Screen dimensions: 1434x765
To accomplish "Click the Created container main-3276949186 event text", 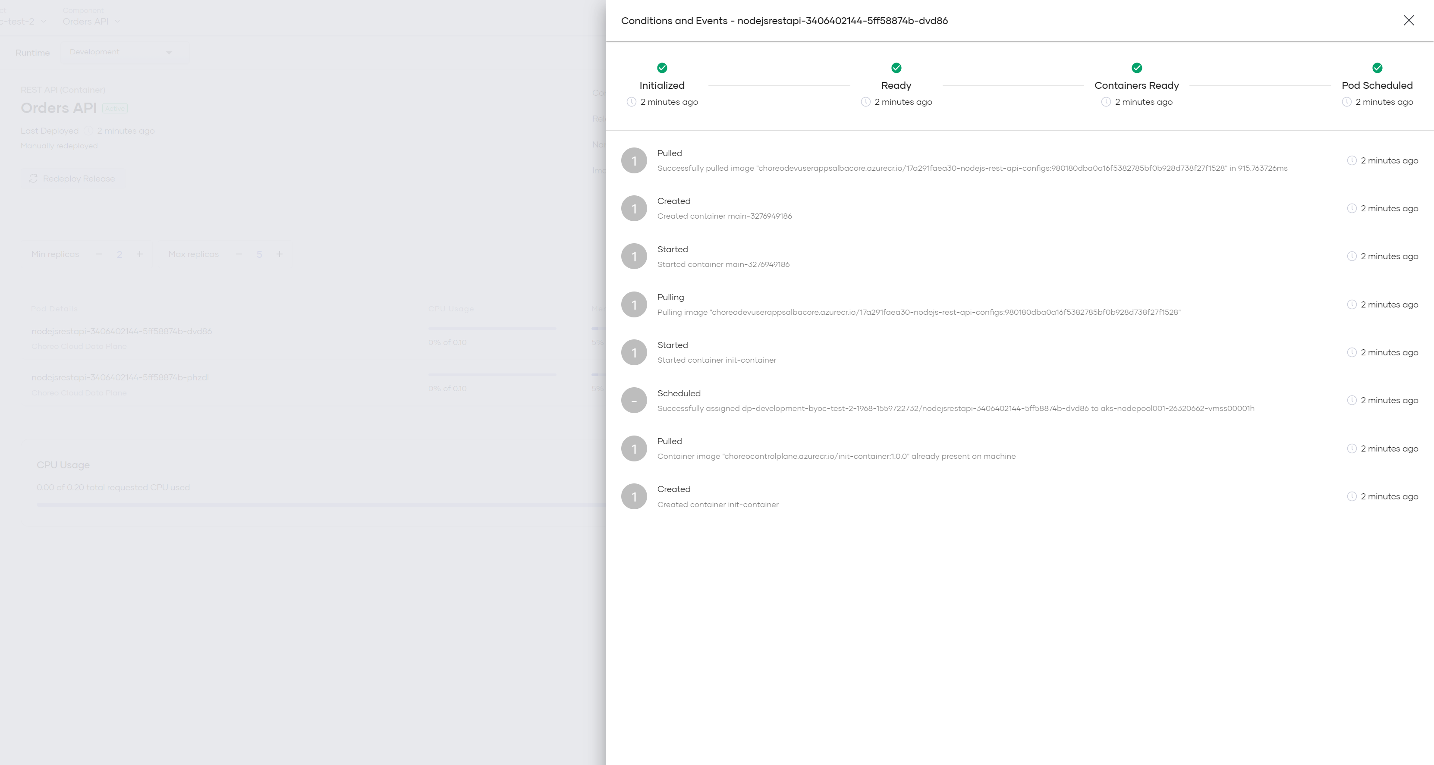I will (724, 216).
